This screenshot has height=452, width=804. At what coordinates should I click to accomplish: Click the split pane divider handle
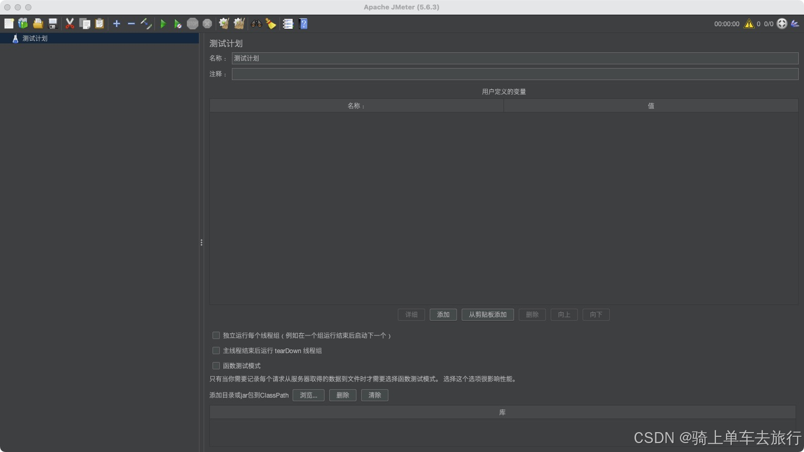click(x=202, y=242)
